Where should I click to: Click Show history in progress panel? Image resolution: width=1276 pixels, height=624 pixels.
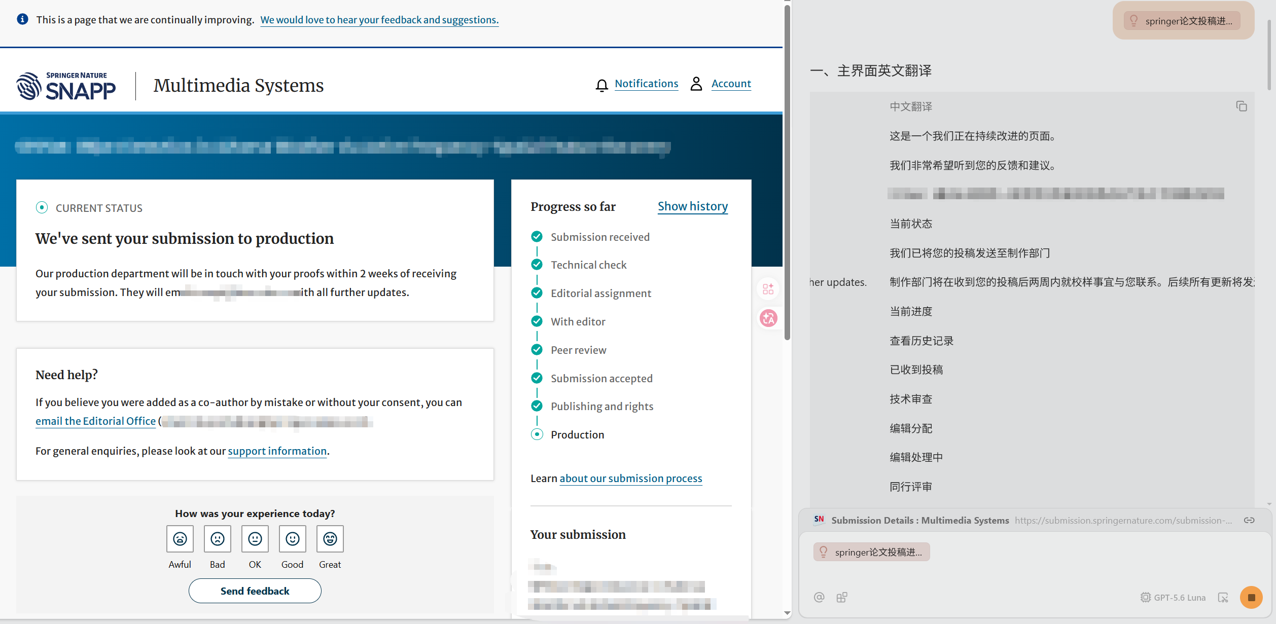[692, 206]
